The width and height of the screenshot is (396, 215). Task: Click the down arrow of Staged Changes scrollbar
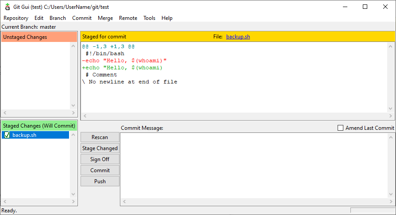tap(73, 194)
